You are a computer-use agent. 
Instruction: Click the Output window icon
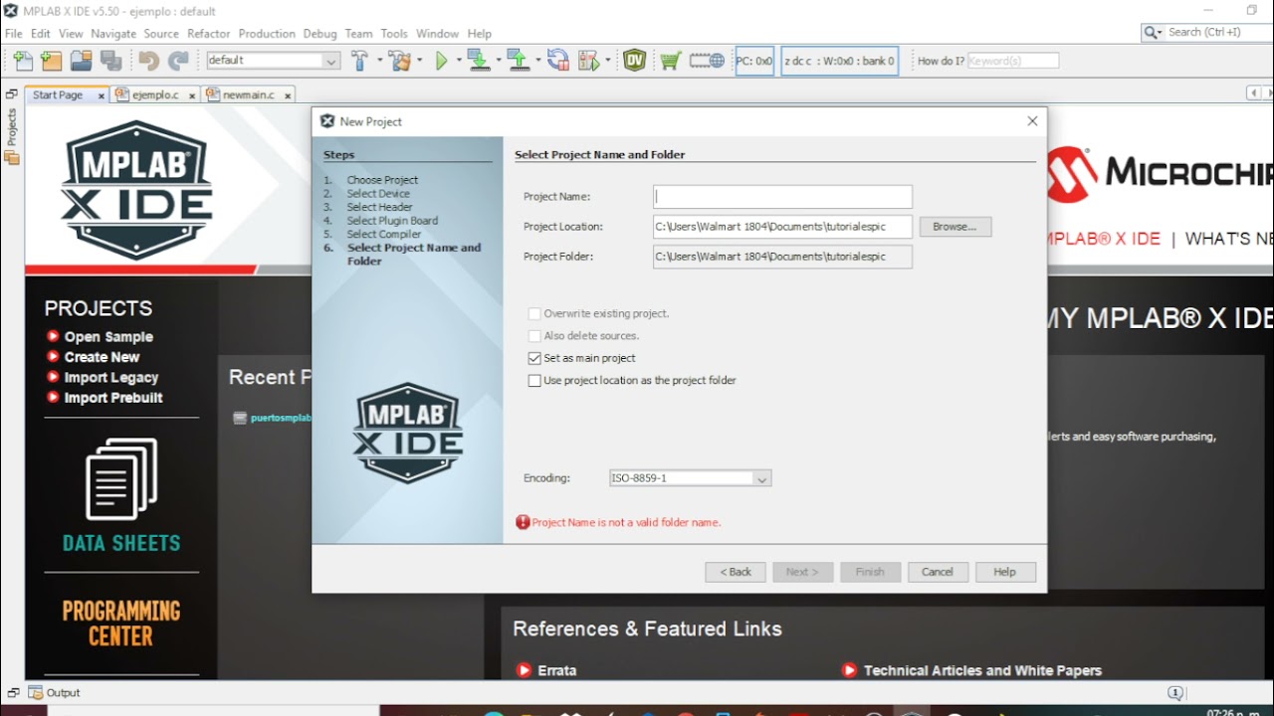coord(36,693)
